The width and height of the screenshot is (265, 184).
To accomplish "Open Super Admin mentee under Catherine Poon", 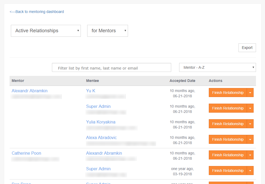I will tap(98, 169).
